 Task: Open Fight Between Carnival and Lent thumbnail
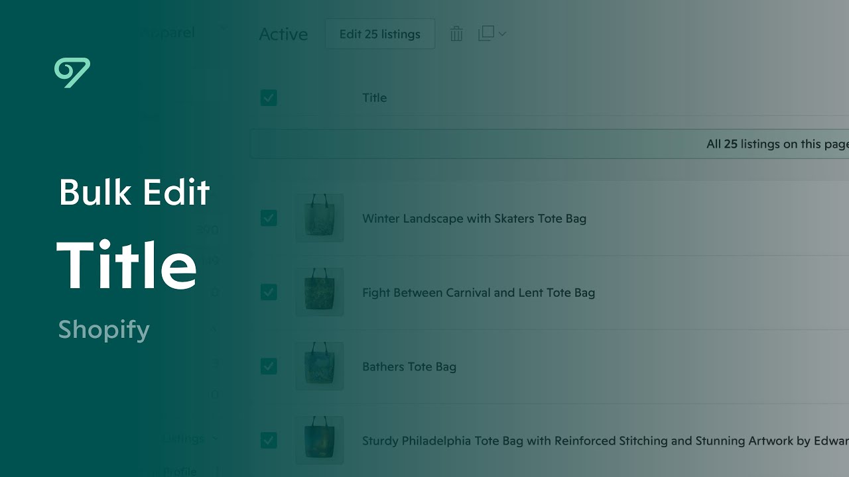(320, 292)
